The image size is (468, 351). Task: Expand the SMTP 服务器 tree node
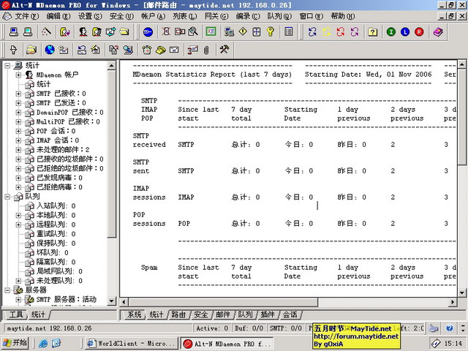19,300
